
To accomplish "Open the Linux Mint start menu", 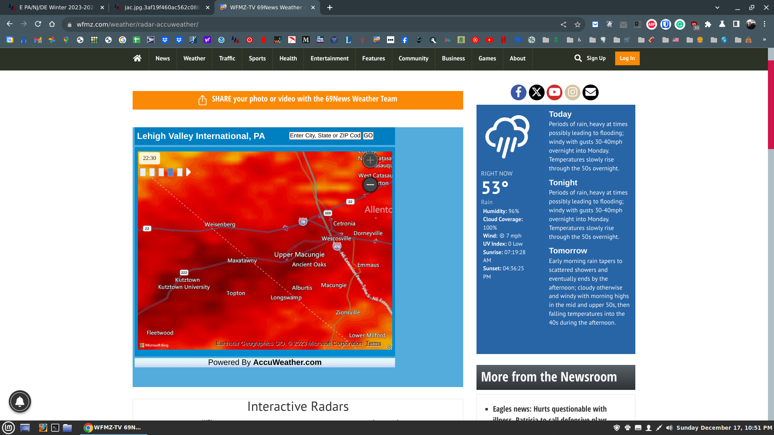I will click(x=8, y=428).
